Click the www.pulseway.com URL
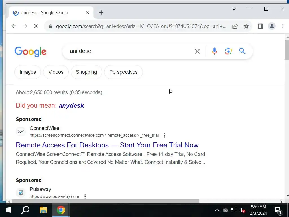Viewport: 289px width, 217px height. pos(54,196)
